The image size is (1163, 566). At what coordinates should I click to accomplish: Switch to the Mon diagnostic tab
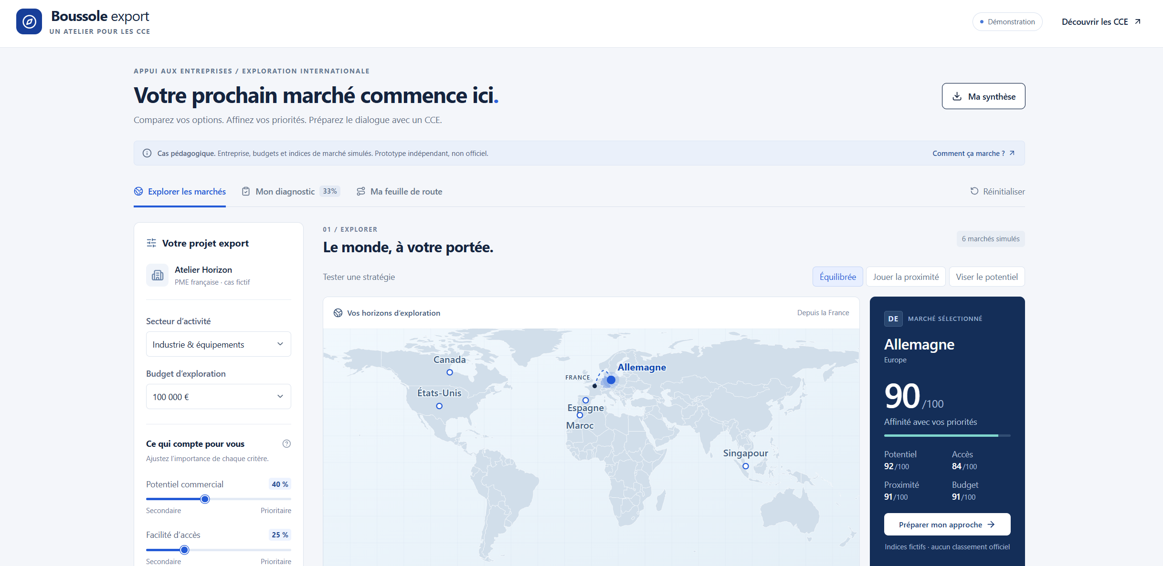[x=291, y=191]
